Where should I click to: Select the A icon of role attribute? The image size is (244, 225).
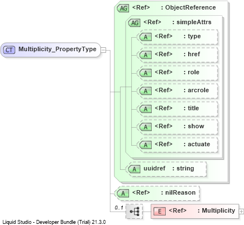(x=145, y=73)
